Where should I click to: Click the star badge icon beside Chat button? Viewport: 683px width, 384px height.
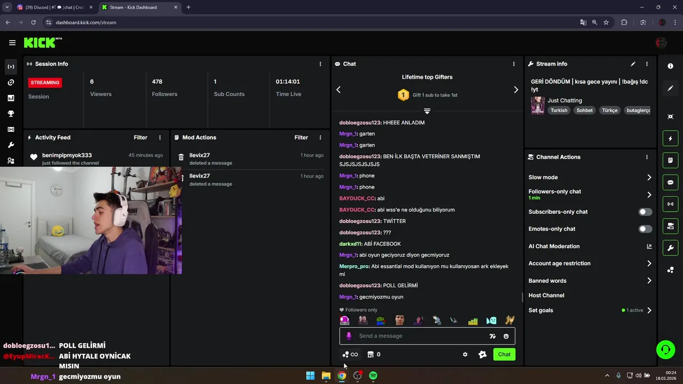[x=482, y=354]
